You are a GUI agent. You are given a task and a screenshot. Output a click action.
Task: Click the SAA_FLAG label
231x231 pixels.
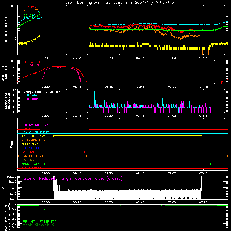coord(28,152)
